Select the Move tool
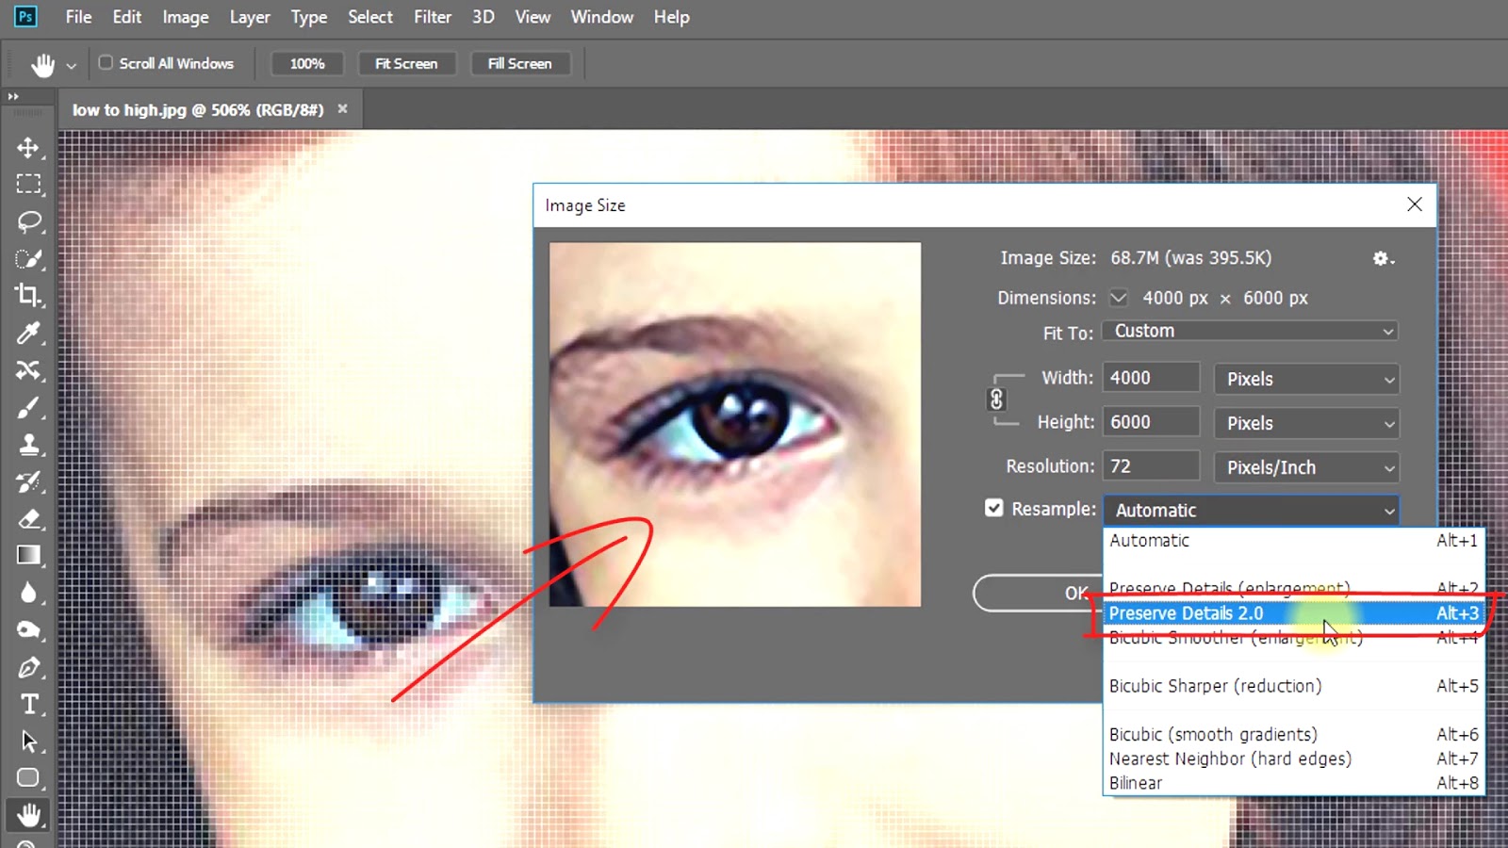The width and height of the screenshot is (1508, 848). tap(28, 148)
